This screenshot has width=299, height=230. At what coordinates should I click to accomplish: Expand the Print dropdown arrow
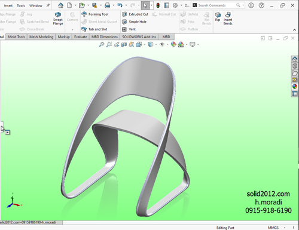[x=114, y=5]
